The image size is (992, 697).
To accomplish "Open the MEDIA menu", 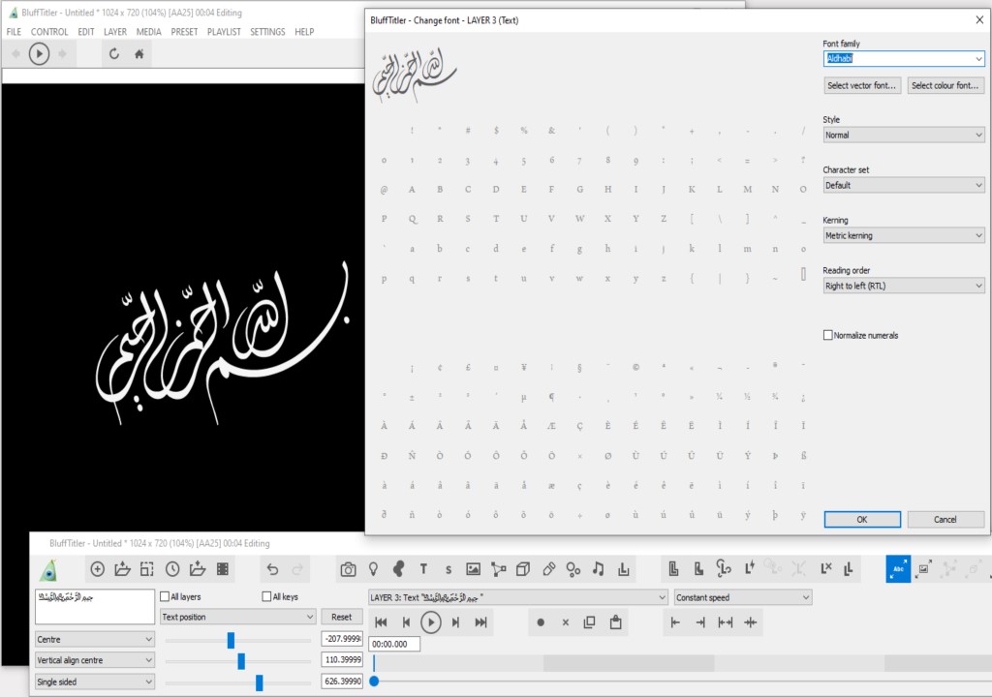I will [148, 32].
